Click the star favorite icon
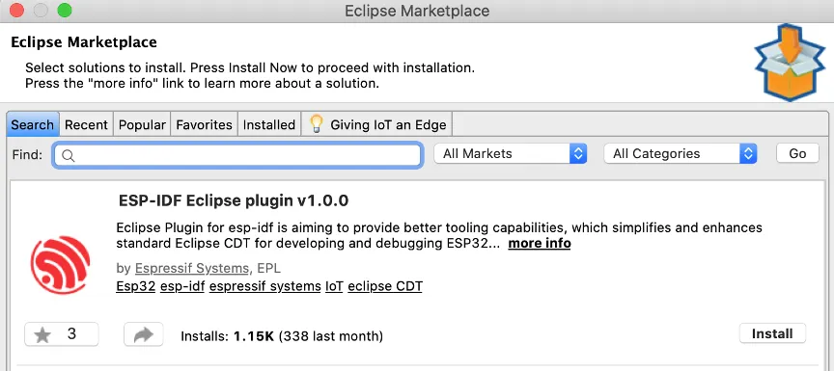Screen dimensions: 834x371 [x=43, y=335]
